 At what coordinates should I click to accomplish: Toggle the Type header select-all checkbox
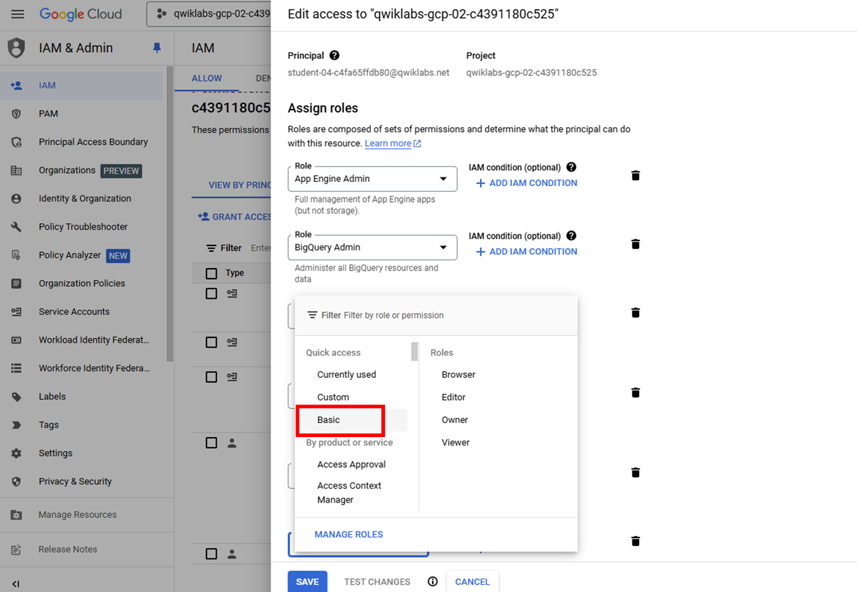(211, 273)
